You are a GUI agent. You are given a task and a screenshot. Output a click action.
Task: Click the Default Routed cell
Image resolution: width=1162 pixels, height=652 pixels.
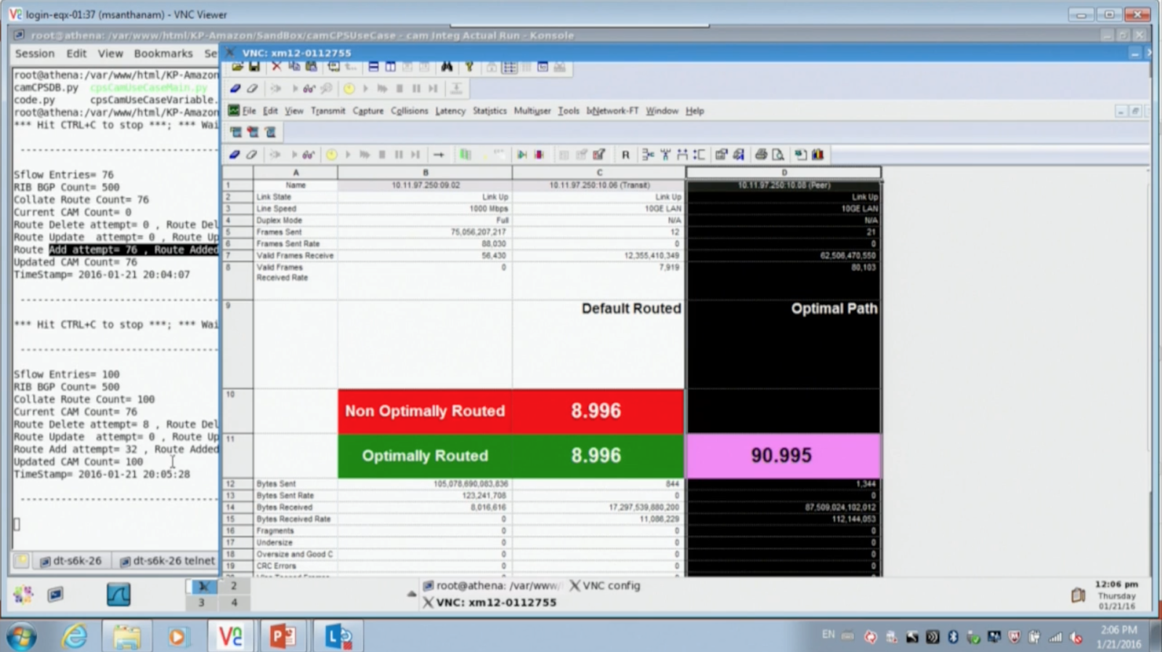[598, 344]
